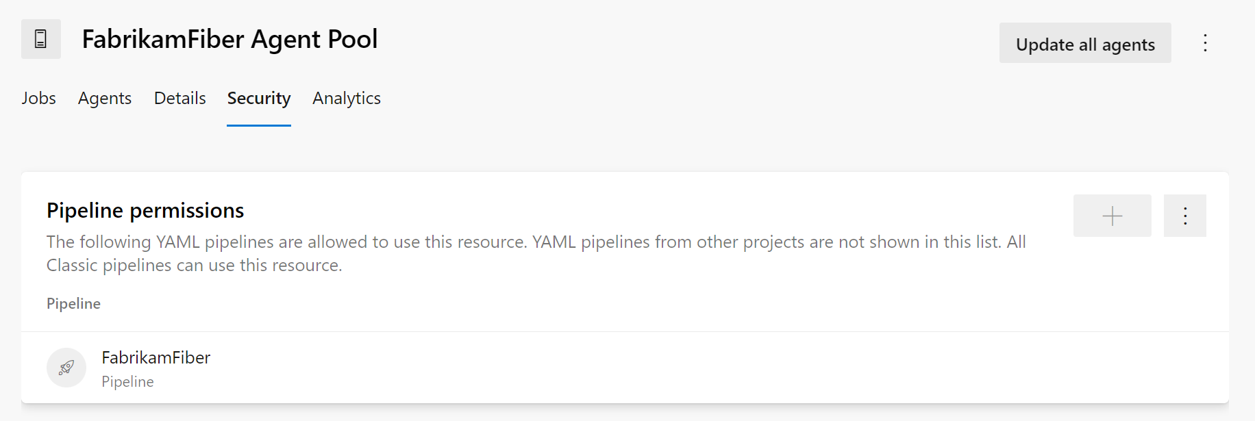Go to the Analytics tab

(347, 99)
